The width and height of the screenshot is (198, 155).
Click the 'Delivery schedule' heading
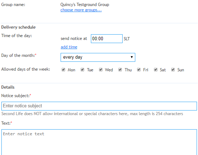(x=18, y=27)
